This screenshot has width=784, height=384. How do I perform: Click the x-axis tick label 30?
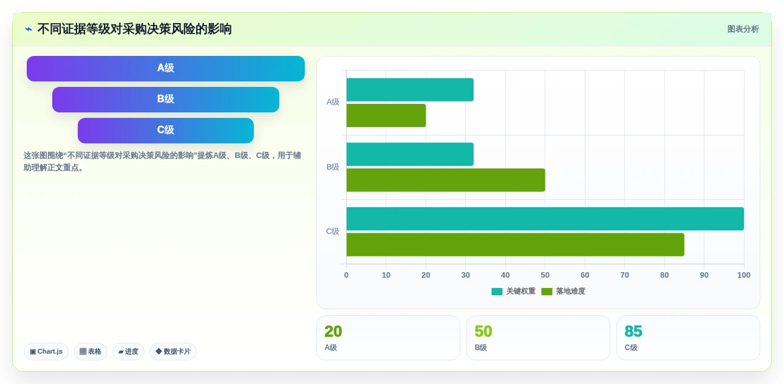coord(466,275)
